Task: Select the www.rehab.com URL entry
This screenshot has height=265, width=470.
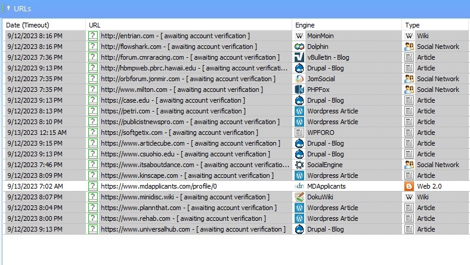Action: coord(183,218)
